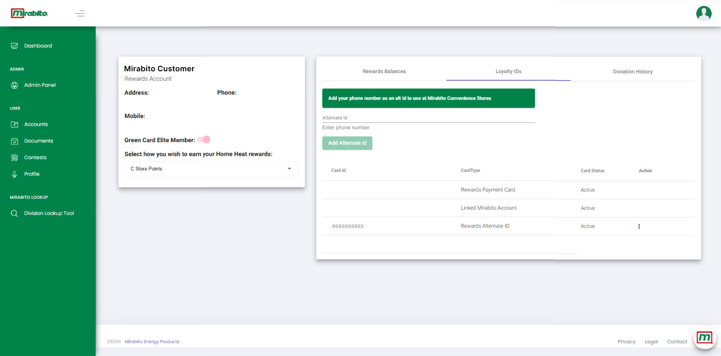Viewport: 721px width, 356px height.
Task: Open user profile avatar menu
Action: coord(704,13)
